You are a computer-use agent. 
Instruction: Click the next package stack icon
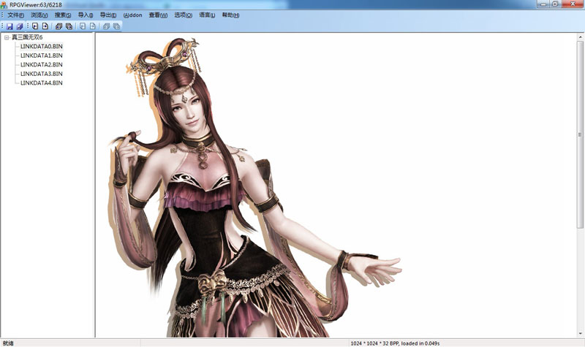tap(69, 26)
